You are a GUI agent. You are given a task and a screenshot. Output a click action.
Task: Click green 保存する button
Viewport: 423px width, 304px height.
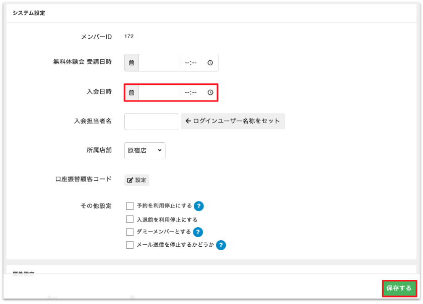click(x=399, y=288)
